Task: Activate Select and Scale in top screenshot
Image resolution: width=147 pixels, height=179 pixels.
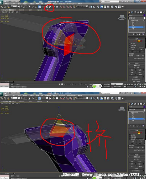Action: click(x=39, y=7)
